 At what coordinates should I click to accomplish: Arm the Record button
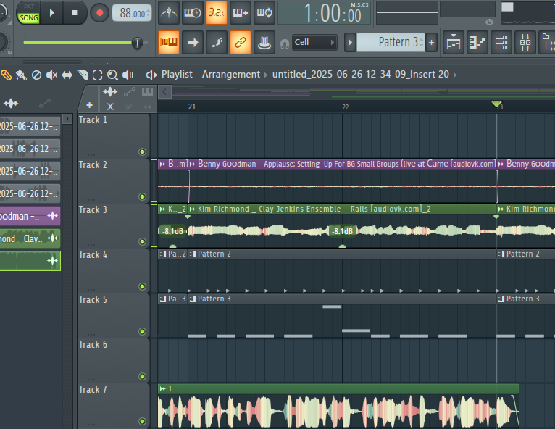[x=99, y=12]
